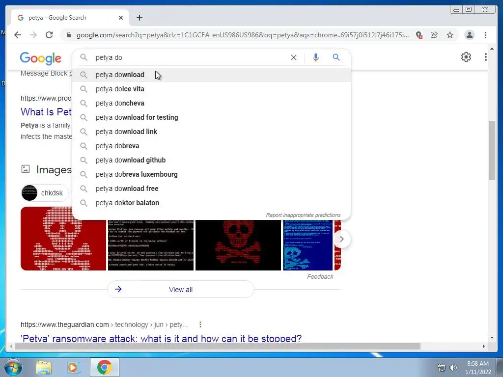Click the images Feedback link
The width and height of the screenshot is (503, 377).
pos(320,277)
